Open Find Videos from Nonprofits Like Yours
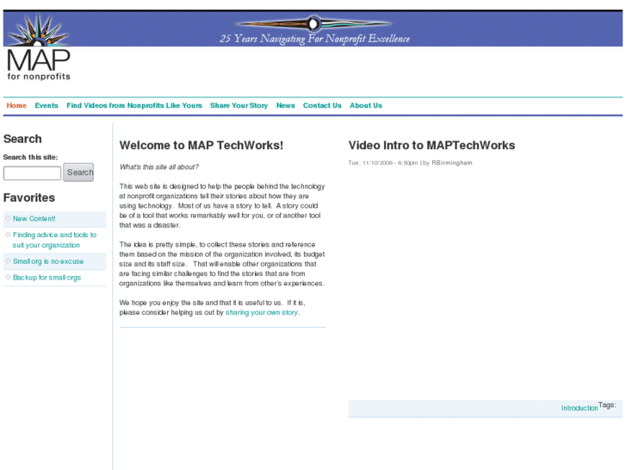 (134, 105)
